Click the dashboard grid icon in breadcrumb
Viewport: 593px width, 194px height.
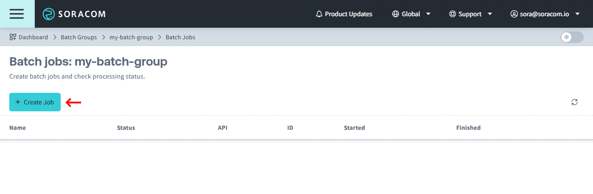tap(13, 37)
